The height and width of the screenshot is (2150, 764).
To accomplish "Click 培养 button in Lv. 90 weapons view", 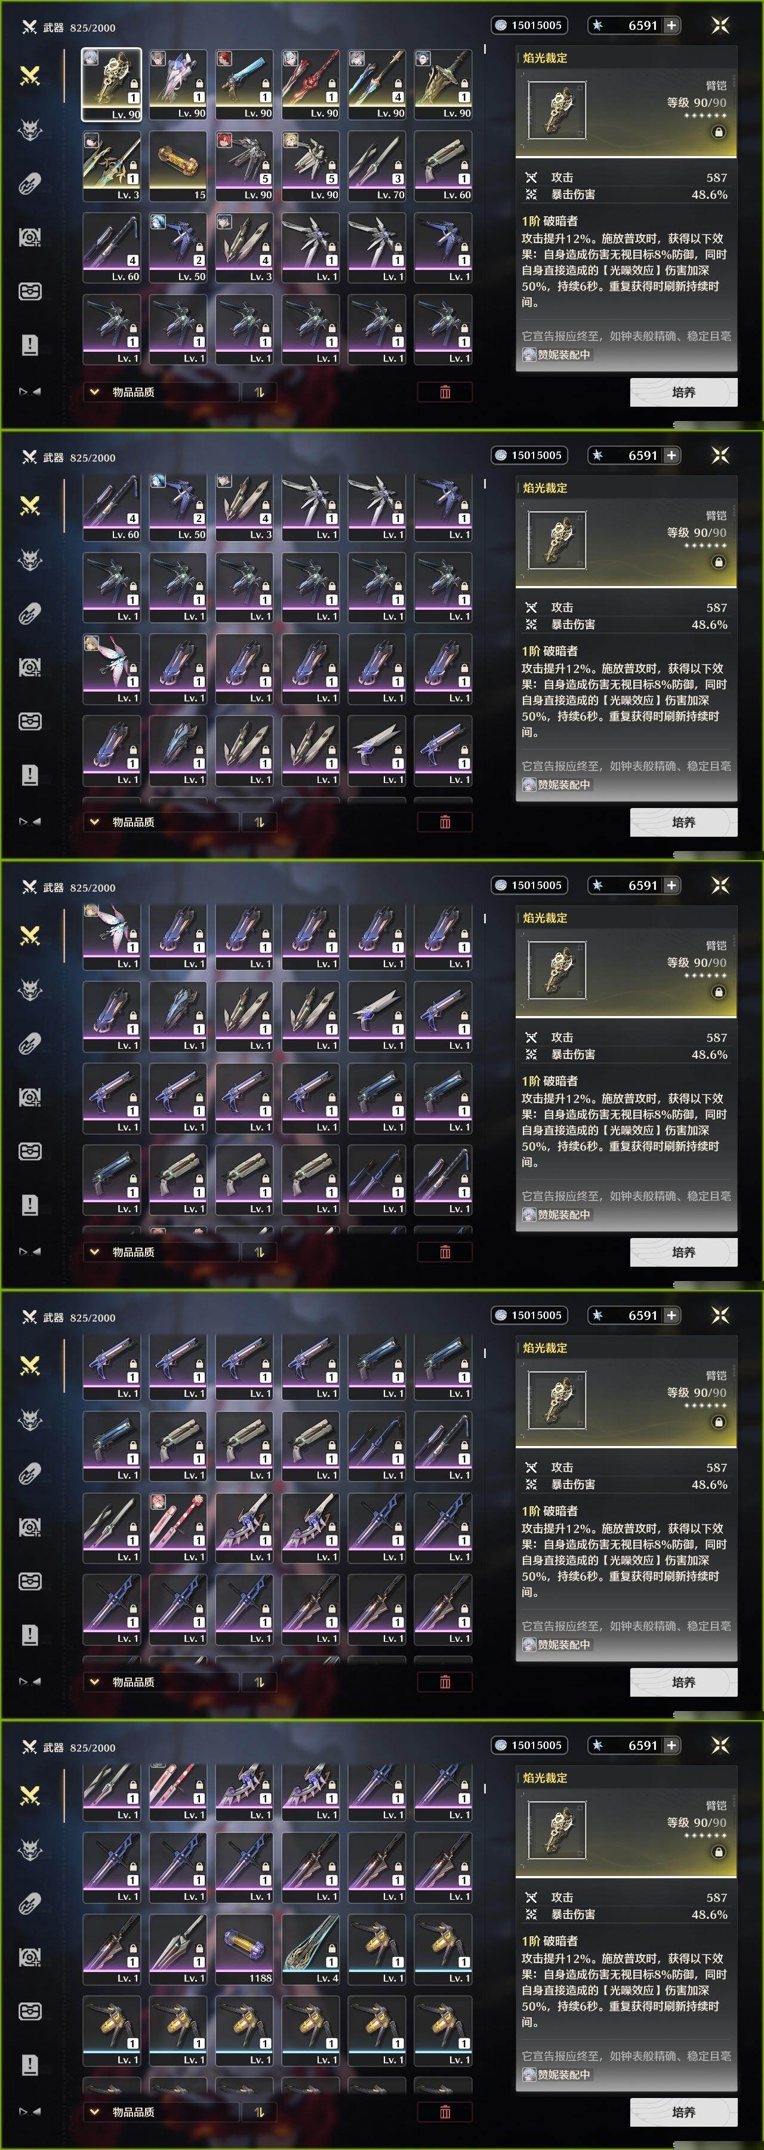I will (683, 391).
